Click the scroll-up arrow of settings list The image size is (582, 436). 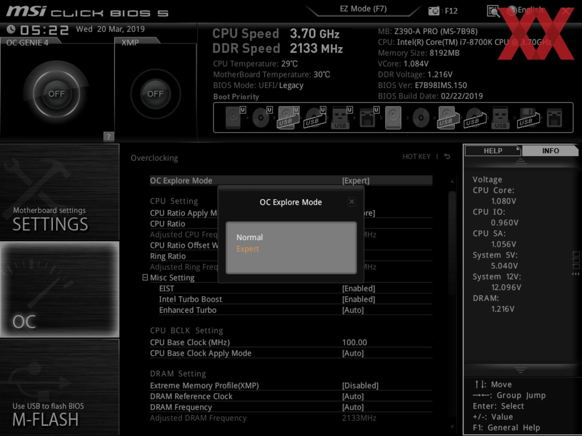tap(452, 181)
